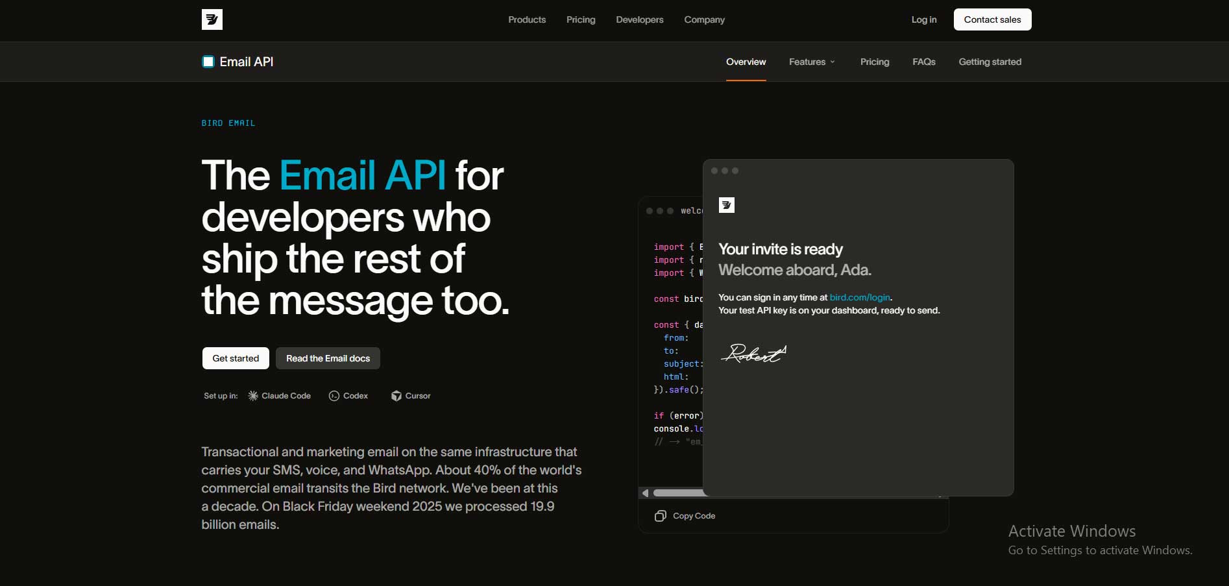
Task: Click the Bird logo inside the email preview
Action: coord(727,205)
